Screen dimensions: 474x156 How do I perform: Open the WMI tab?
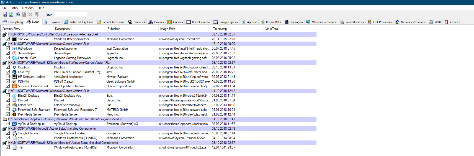[435, 22]
